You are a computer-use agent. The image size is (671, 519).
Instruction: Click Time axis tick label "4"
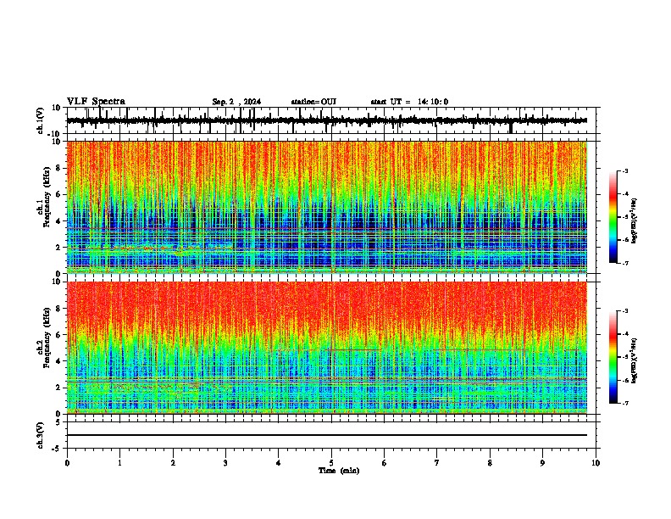(278, 463)
